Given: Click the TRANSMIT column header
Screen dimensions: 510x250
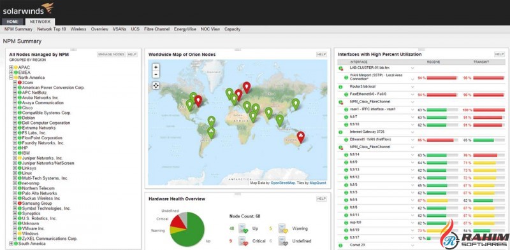Looking at the screenshot, I should 481,62.
